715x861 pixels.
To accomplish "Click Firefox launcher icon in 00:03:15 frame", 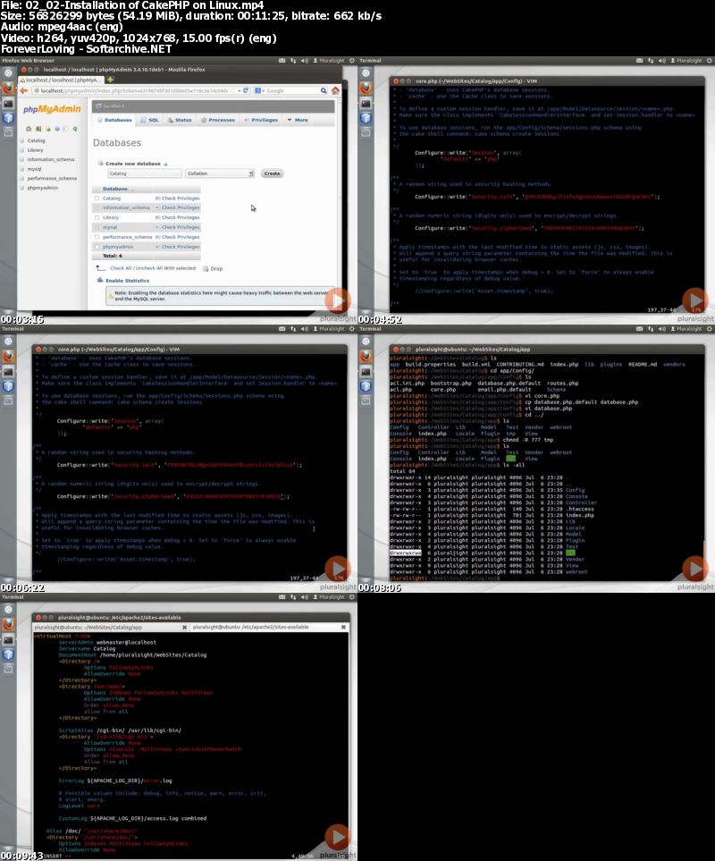I will pyautogui.click(x=8, y=88).
